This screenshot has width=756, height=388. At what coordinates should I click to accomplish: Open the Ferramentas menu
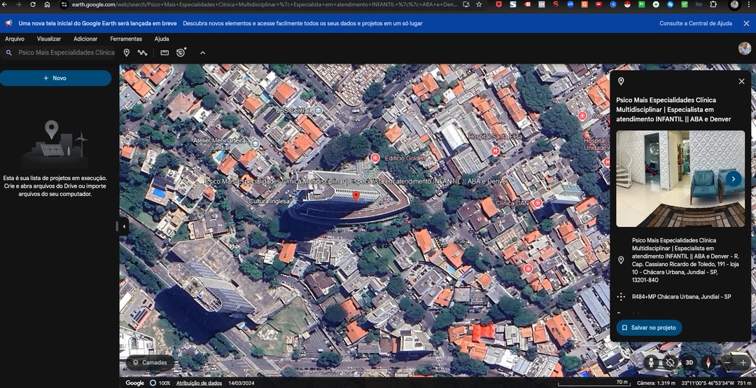pyautogui.click(x=126, y=39)
